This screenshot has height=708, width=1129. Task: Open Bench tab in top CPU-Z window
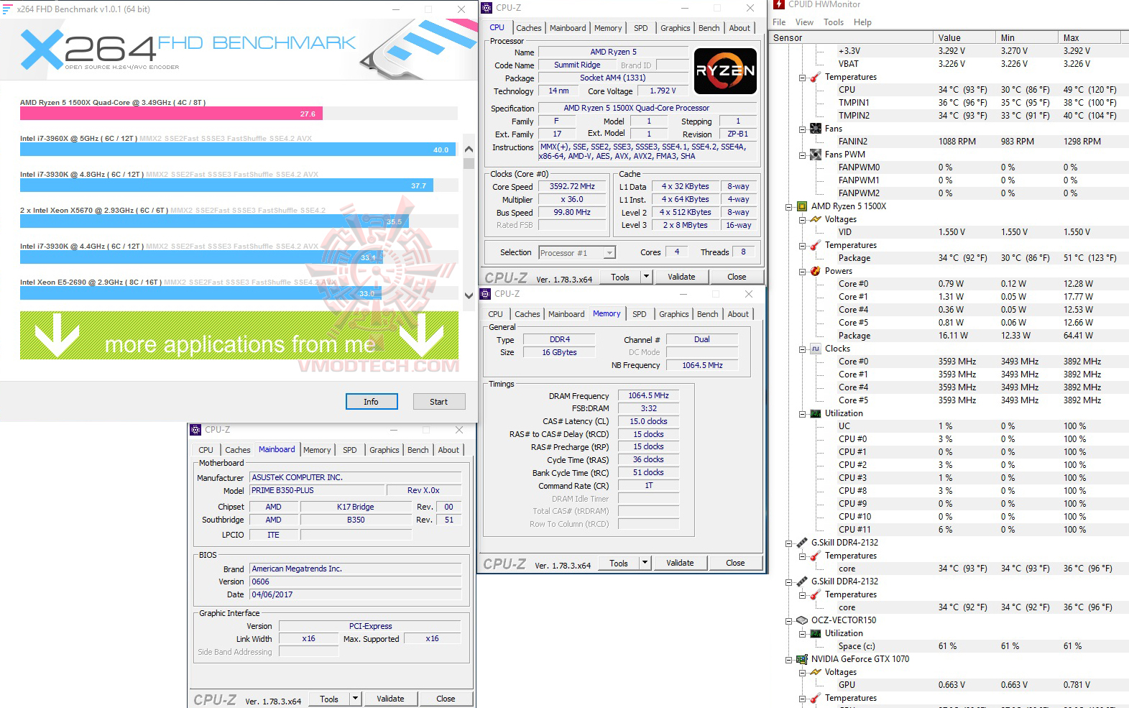coord(709,28)
